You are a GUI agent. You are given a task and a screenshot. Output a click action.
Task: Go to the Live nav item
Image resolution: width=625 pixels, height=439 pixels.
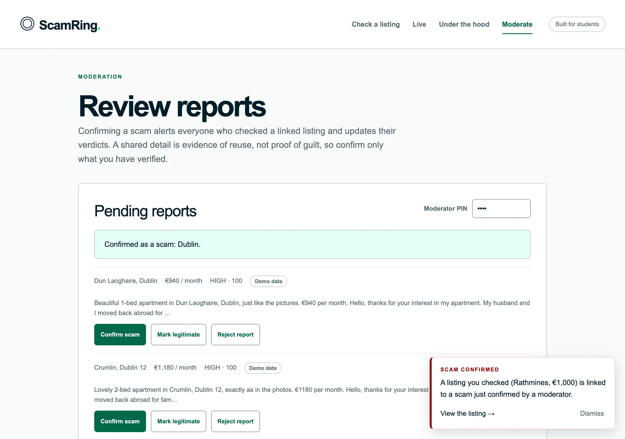pyautogui.click(x=419, y=24)
